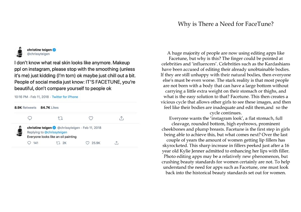The width and height of the screenshot is (301, 212).
Task: Click the Feb 11, 2018 date on reply
Action: 92,128
